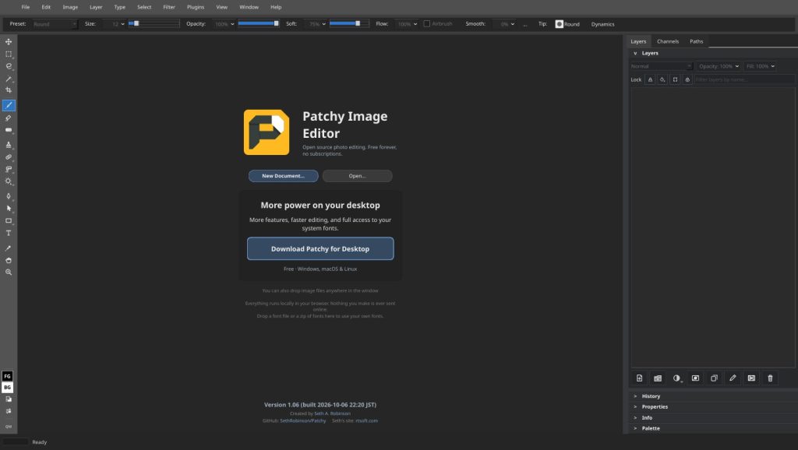Switch to the Channels tab
The height and width of the screenshot is (450, 798).
[x=668, y=41]
